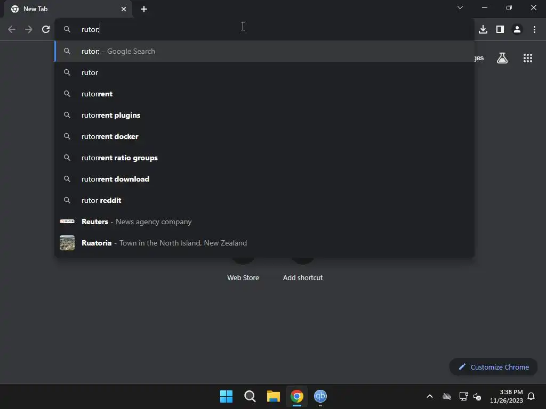Screen dimensions: 546x409
Task: Open qBittorrent from the taskbar
Action: (x=320, y=396)
